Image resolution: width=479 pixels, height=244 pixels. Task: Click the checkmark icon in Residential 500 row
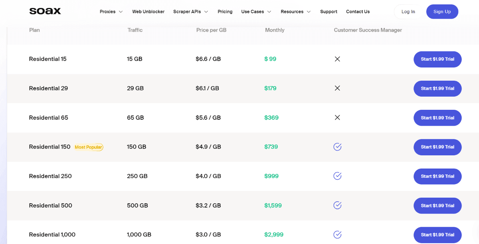click(337, 205)
